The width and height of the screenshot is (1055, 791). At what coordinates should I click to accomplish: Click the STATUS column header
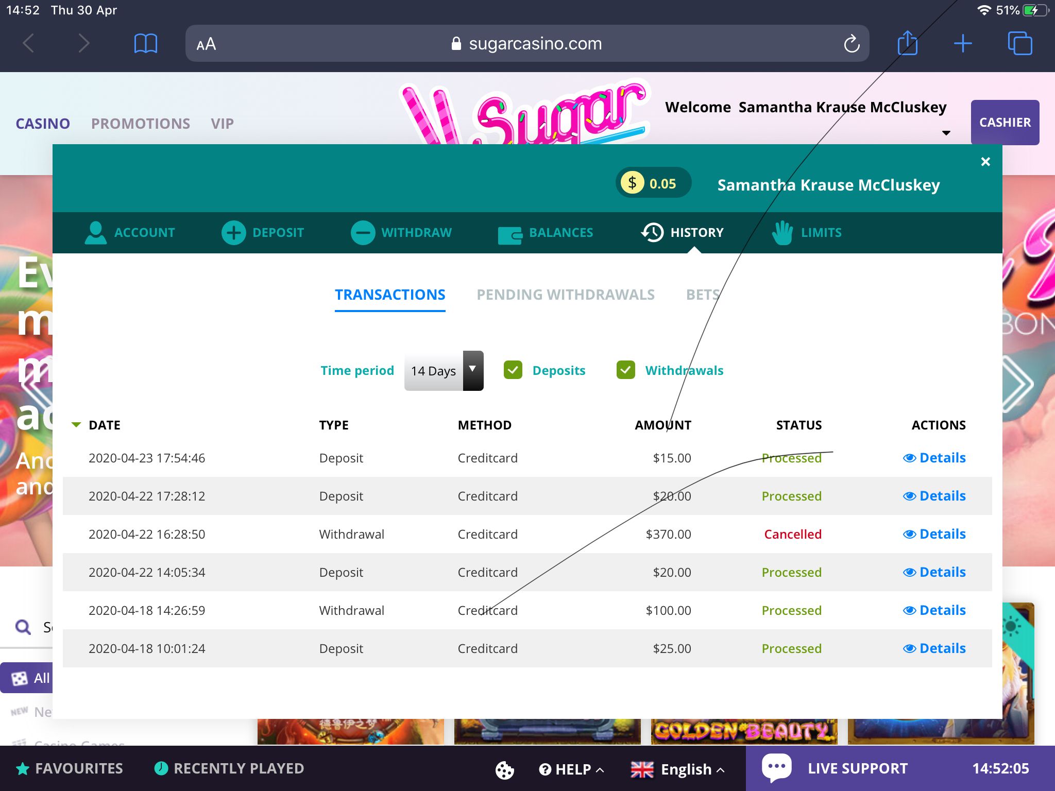[798, 425]
